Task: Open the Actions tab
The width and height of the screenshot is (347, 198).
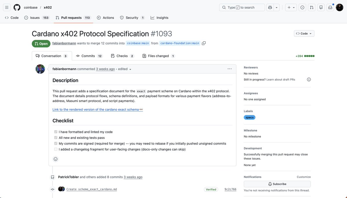Action: coord(106,18)
